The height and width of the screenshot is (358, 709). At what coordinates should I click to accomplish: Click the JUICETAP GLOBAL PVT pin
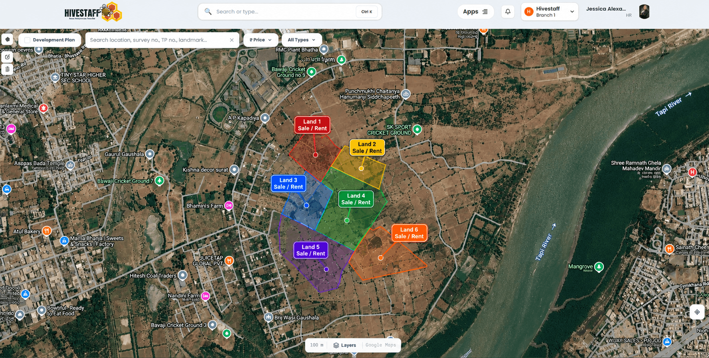click(x=229, y=260)
